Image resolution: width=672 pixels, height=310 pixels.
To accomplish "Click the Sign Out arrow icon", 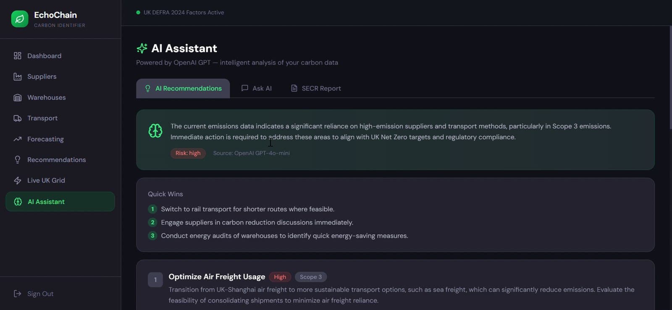I will point(17,294).
